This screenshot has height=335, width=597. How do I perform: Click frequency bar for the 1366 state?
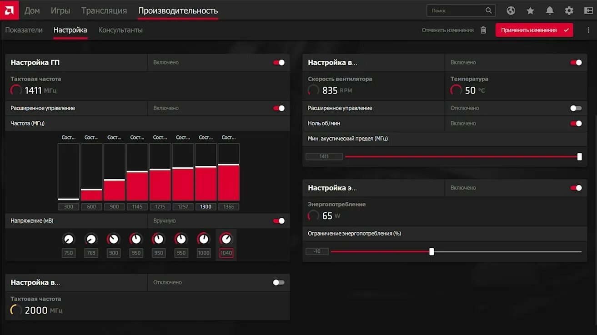tap(229, 172)
